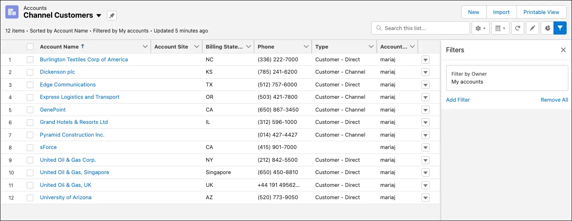Check the University of Arizona row checkbox
This screenshot has height=221, width=572.
[30, 198]
